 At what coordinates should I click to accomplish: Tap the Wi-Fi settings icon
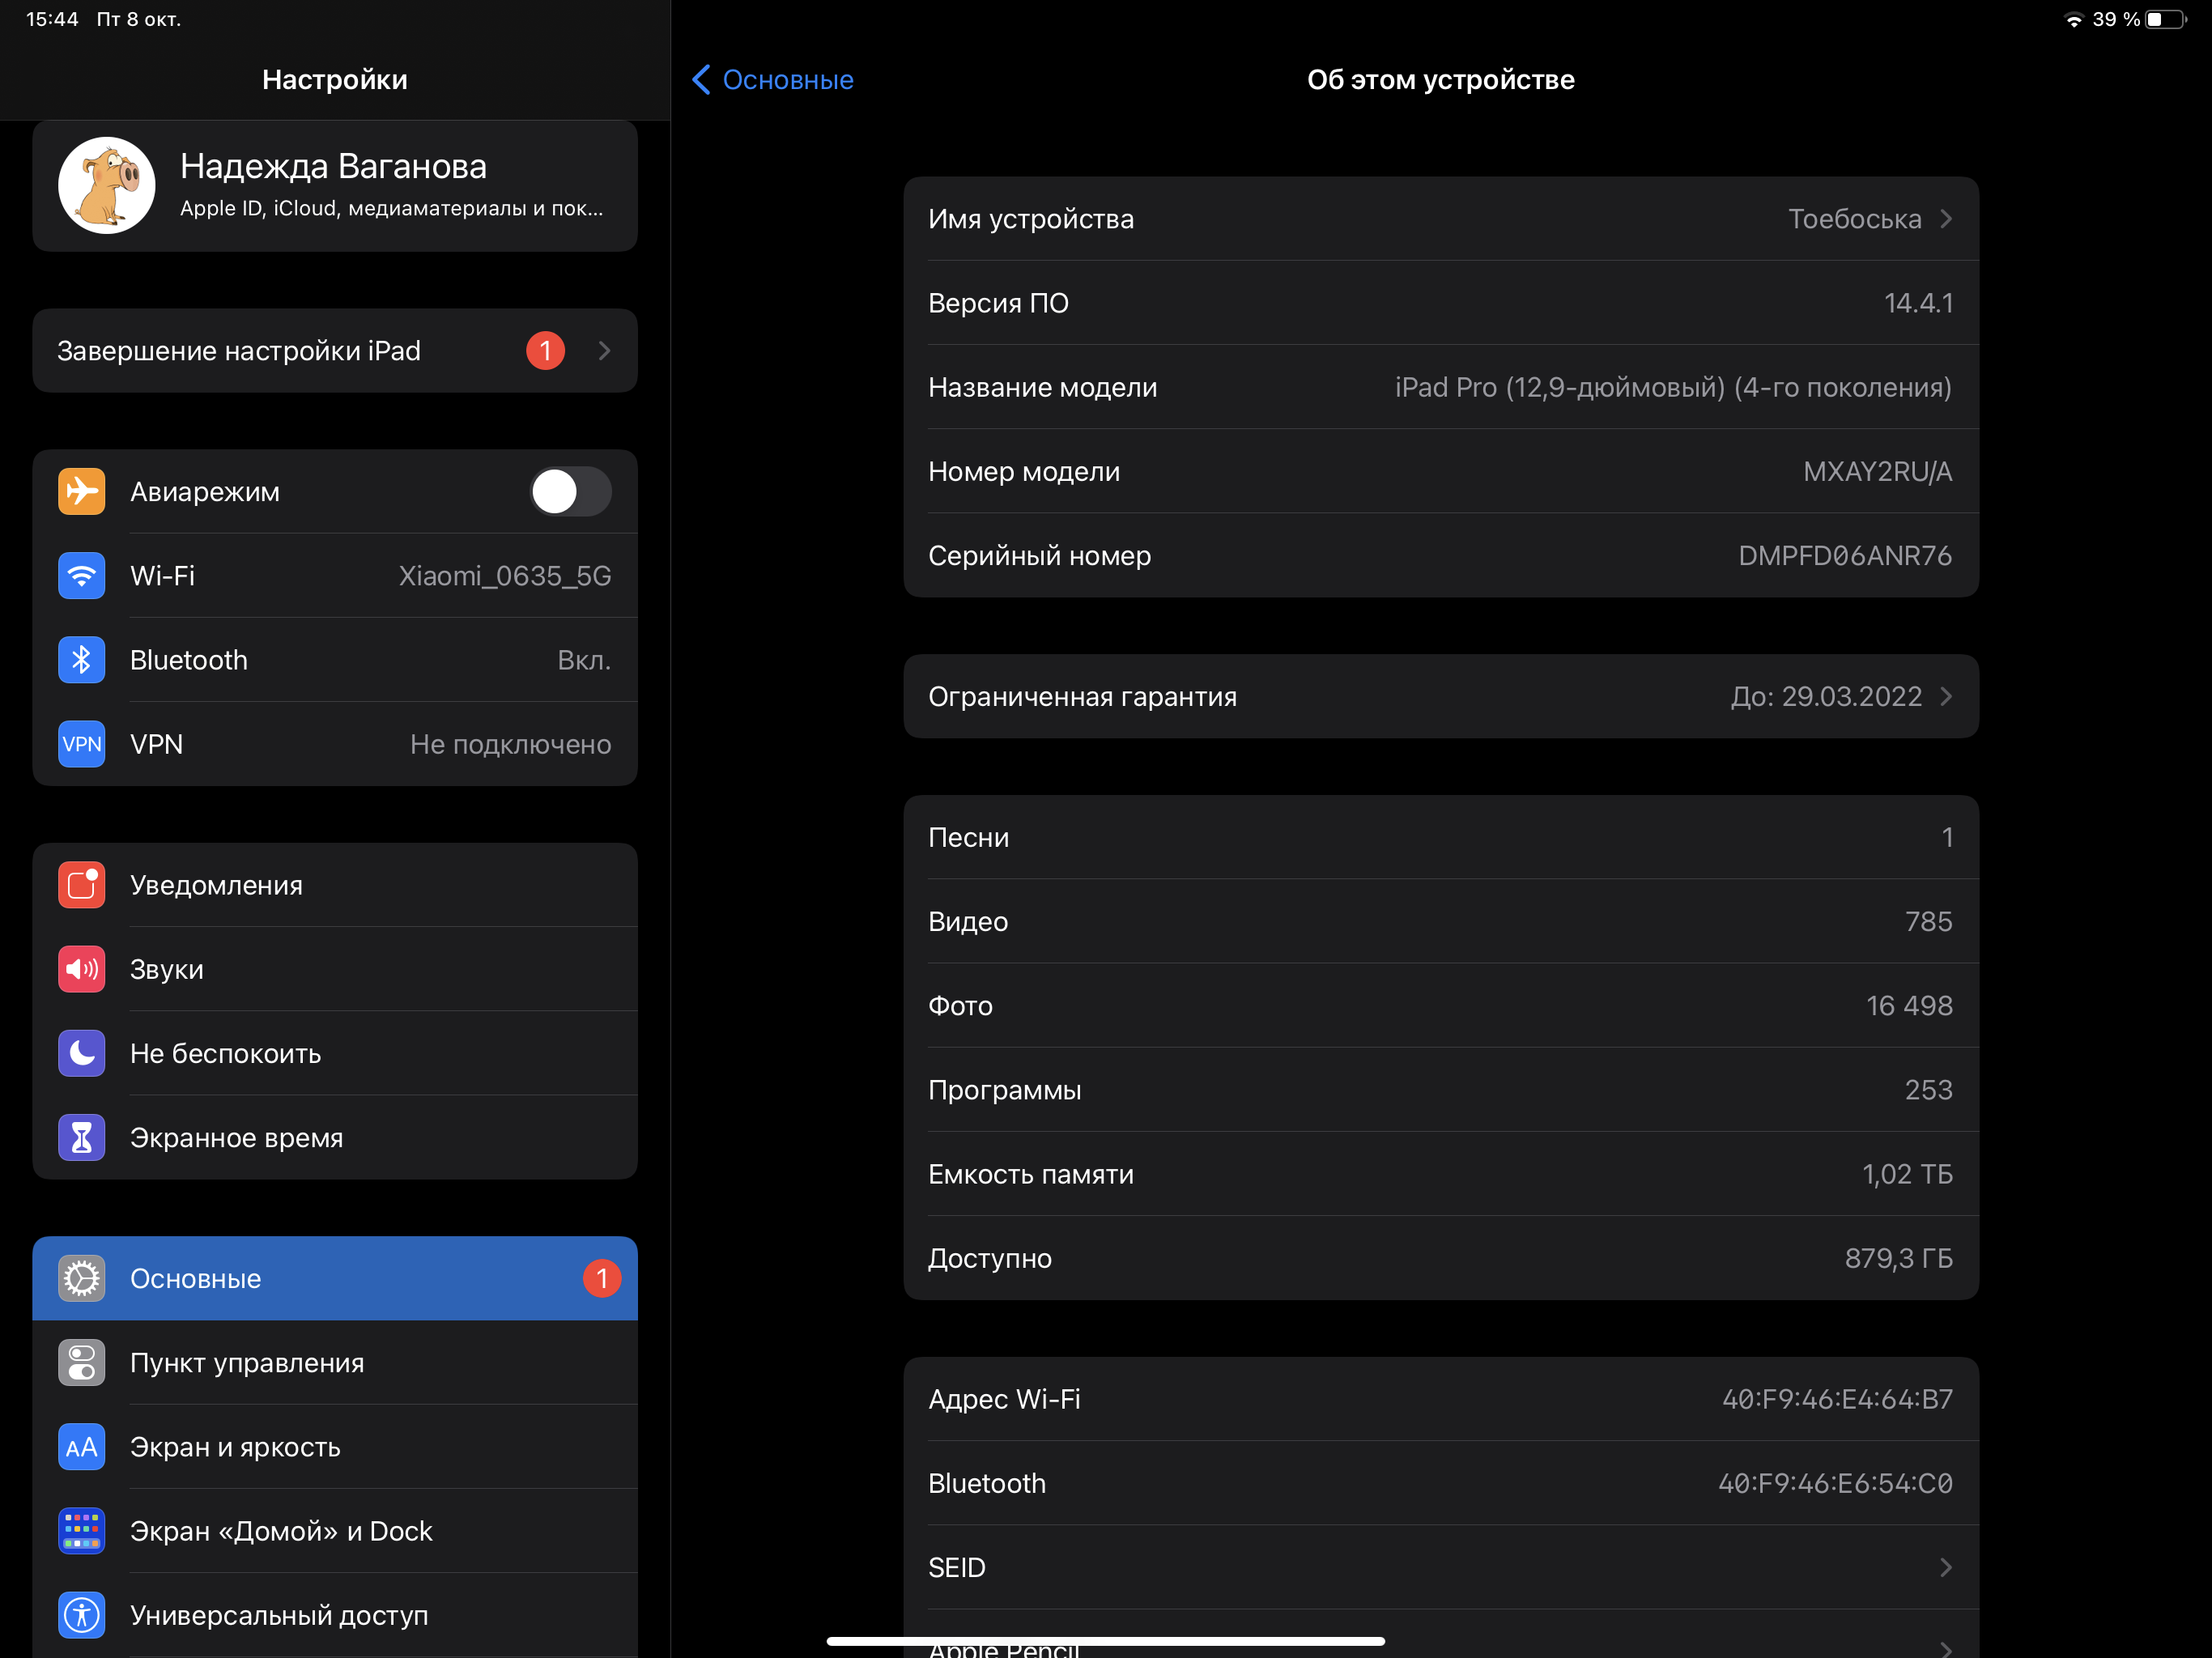[x=81, y=576]
